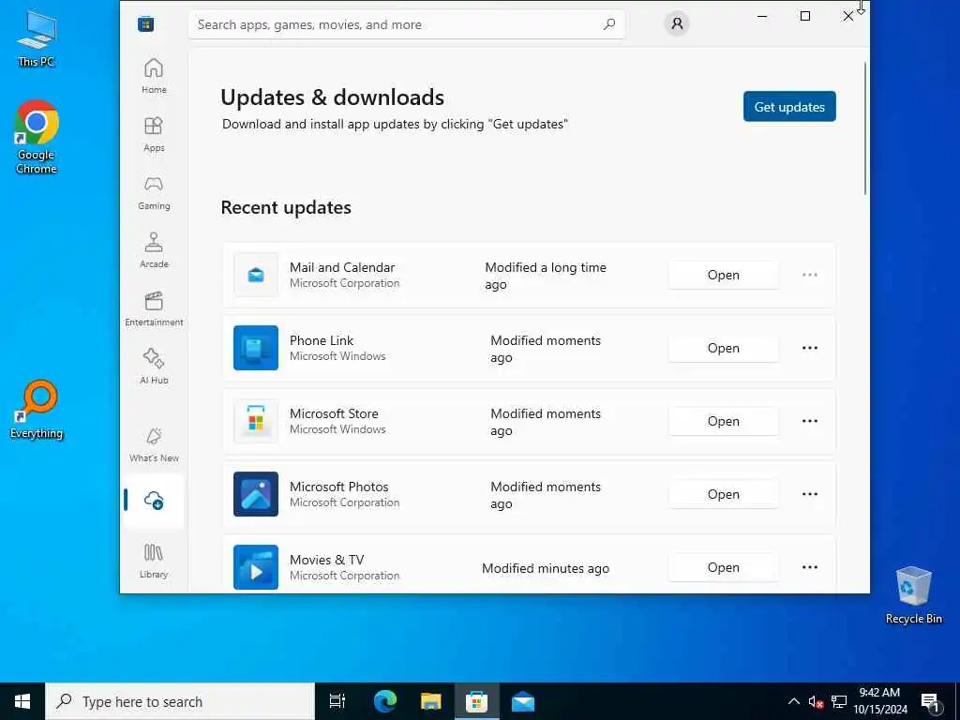Click the Microsoft Photos app icon
This screenshot has width=960, height=720.
click(x=256, y=494)
